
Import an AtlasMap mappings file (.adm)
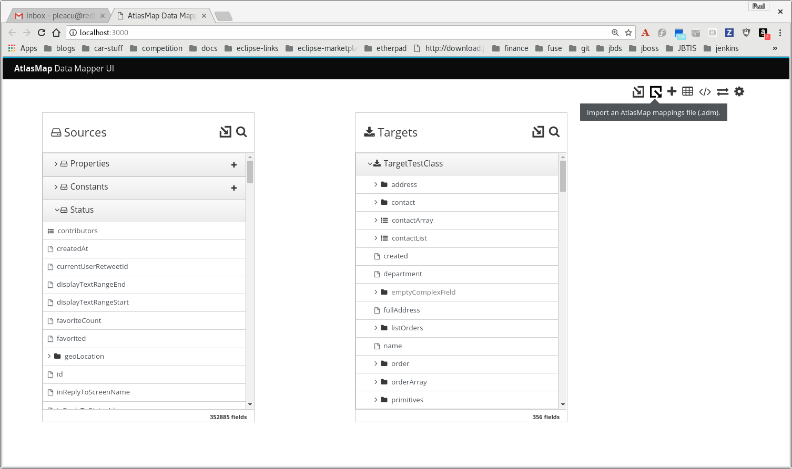655,91
